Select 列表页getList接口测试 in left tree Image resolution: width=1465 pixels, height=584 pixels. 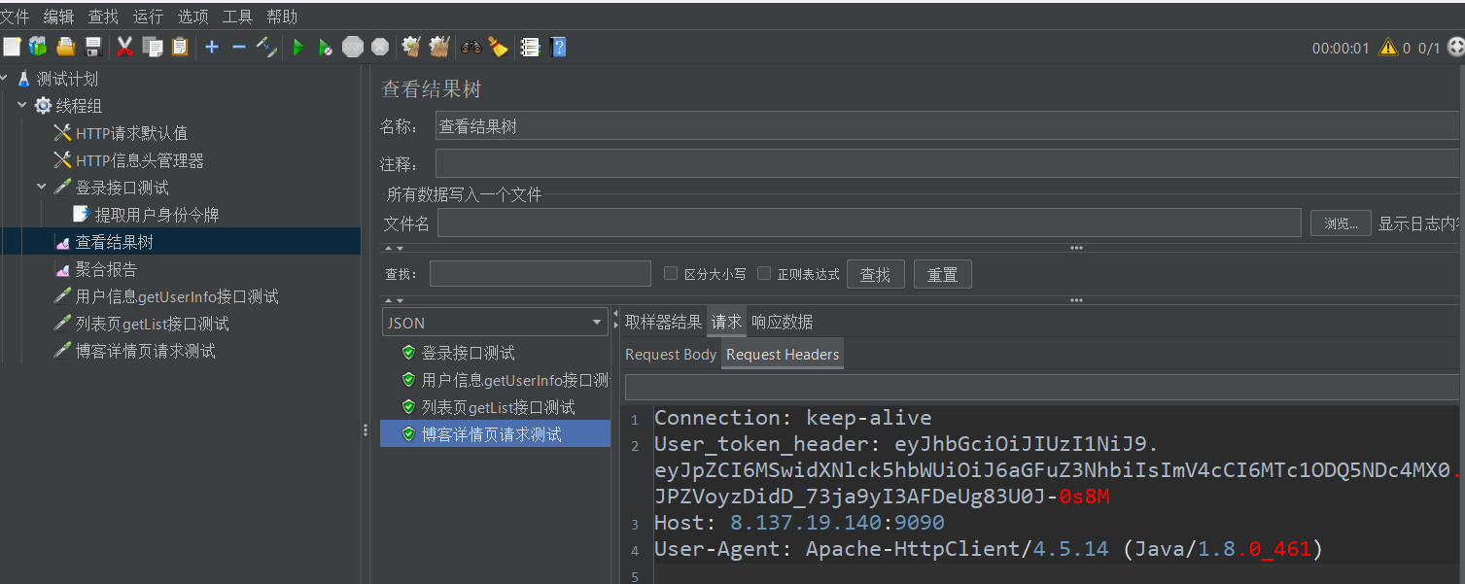click(153, 324)
